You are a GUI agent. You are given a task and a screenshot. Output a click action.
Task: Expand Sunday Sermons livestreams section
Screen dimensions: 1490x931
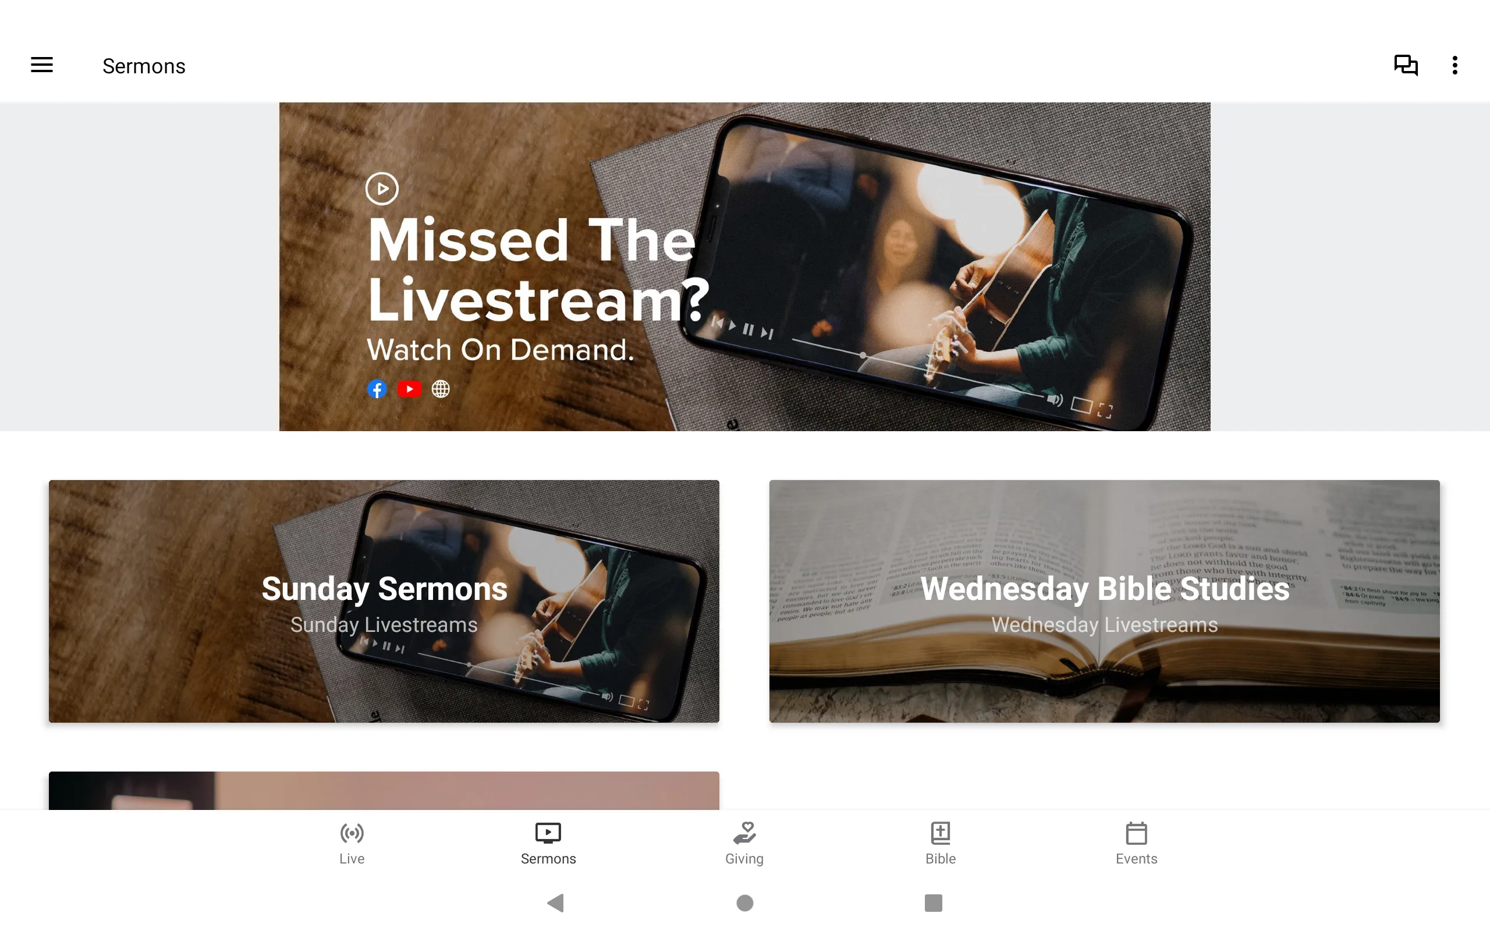pos(384,600)
